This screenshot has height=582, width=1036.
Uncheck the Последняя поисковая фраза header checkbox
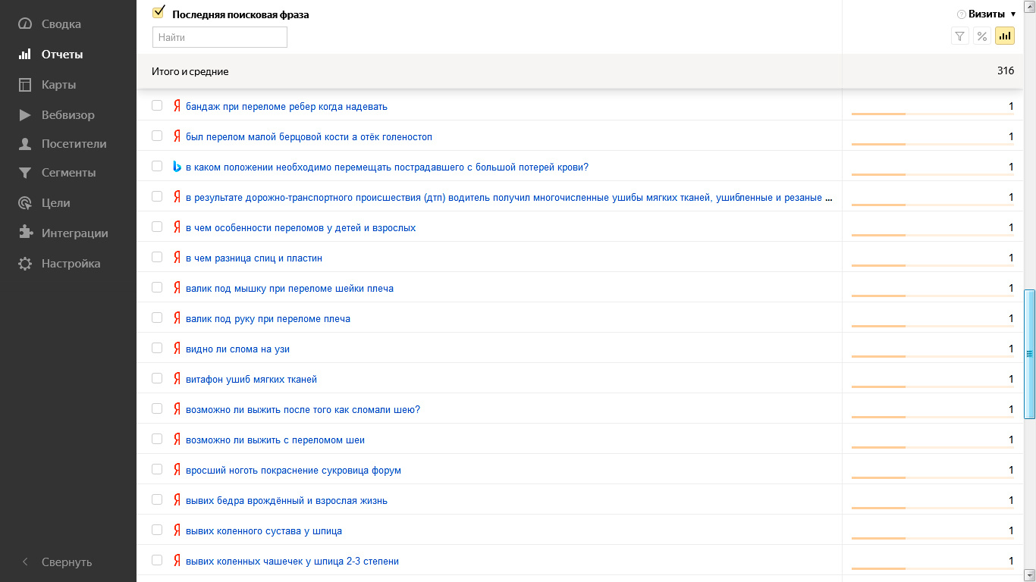coord(159,13)
